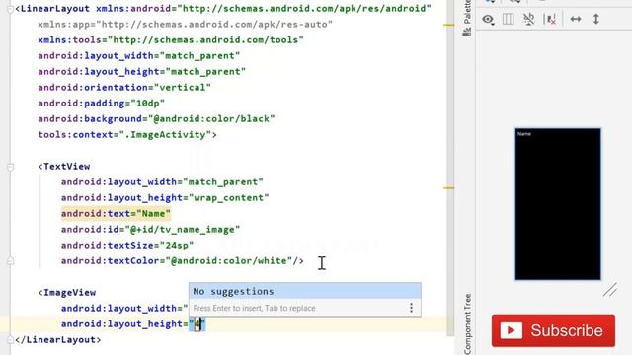The height and width of the screenshot is (355, 632).
Task: Click TextView's layout_width="match_parent" line
Action: [x=162, y=181]
